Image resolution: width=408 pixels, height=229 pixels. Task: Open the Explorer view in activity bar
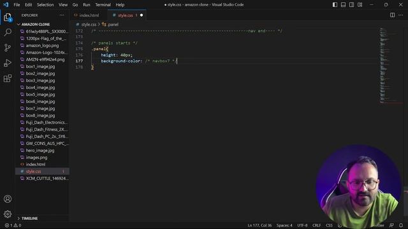(x=8, y=18)
